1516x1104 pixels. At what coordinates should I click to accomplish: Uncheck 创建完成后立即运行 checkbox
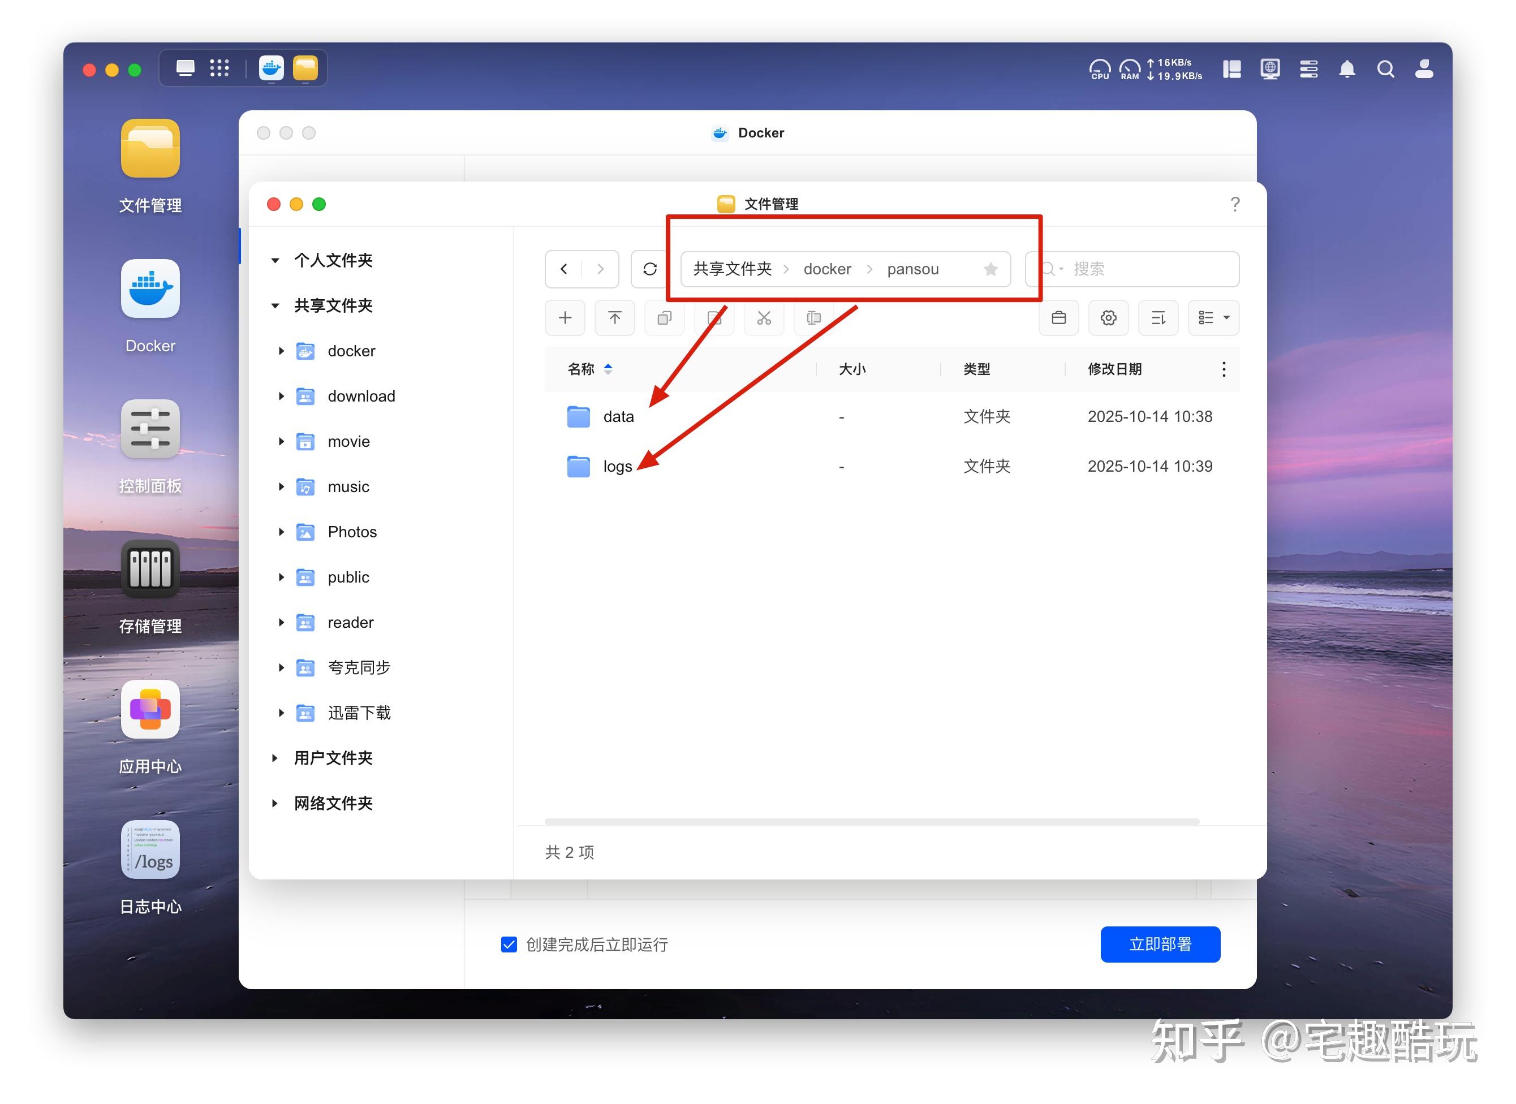pyautogui.click(x=509, y=945)
